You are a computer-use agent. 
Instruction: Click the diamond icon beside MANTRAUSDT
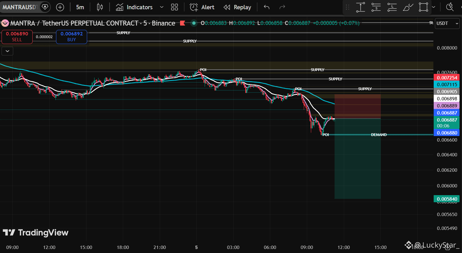(x=45, y=7)
